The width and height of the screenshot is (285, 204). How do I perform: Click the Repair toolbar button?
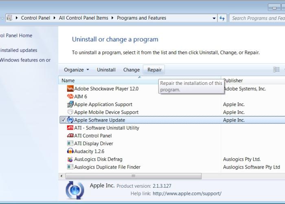[x=154, y=70]
